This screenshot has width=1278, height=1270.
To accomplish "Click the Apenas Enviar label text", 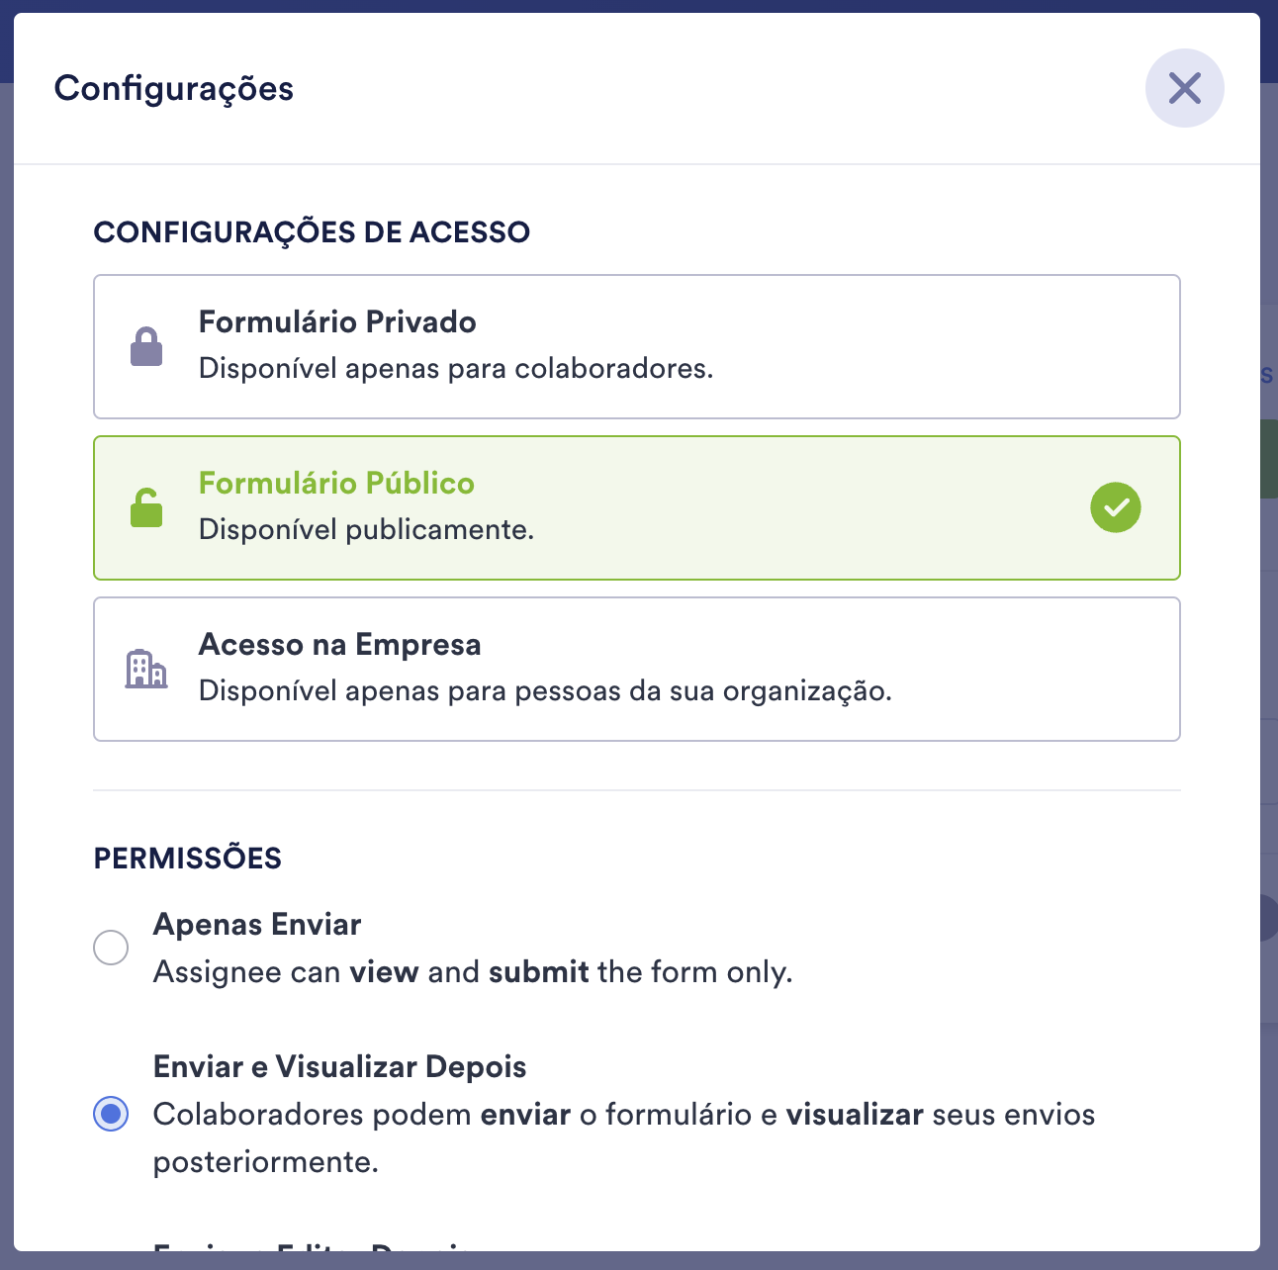I will [x=257, y=925].
